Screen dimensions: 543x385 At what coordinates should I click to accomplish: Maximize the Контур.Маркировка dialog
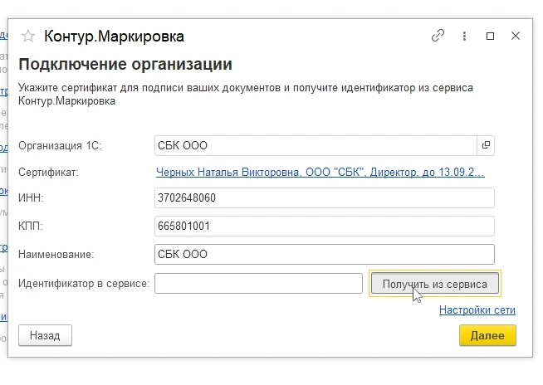coord(490,36)
